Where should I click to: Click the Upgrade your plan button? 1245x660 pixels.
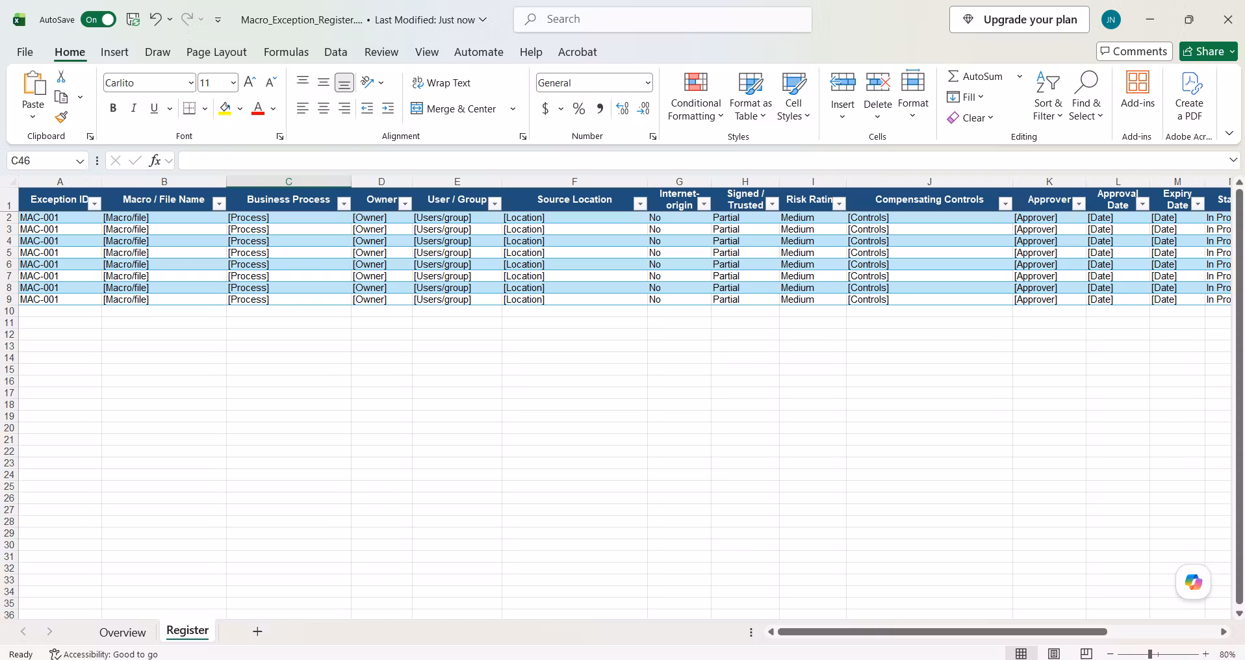[x=1020, y=19]
